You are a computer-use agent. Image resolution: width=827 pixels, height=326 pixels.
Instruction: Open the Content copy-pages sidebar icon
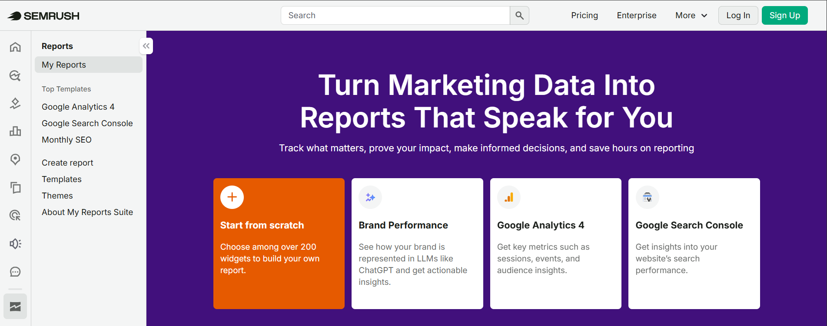(x=15, y=187)
